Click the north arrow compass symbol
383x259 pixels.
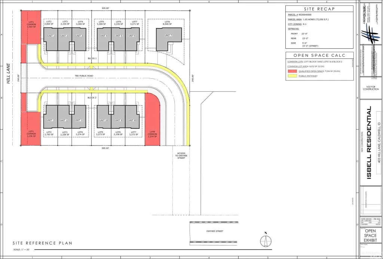(265, 240)
